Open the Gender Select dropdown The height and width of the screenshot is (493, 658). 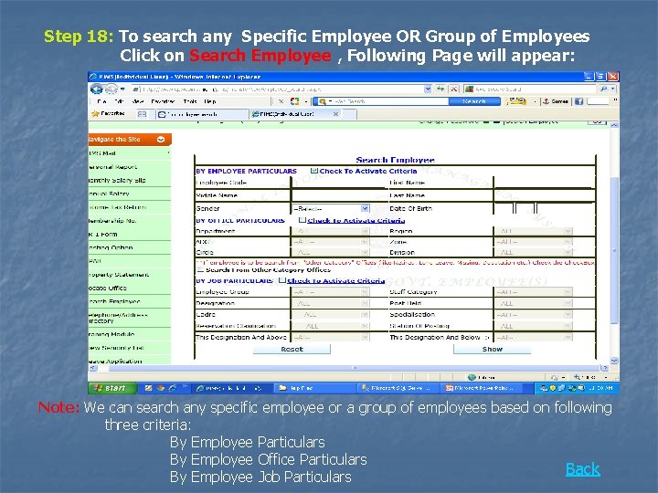tap(331, 208)
